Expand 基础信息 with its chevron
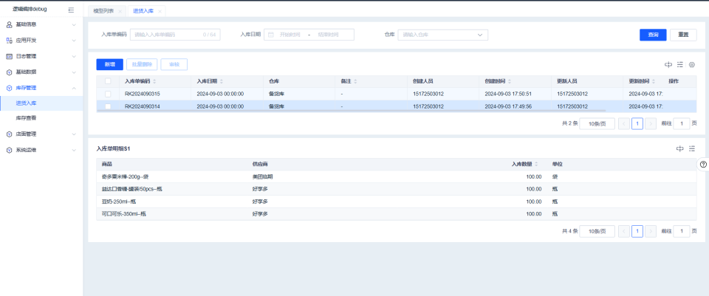This screenshot has height=296, width=709. (x=74, y=24)
